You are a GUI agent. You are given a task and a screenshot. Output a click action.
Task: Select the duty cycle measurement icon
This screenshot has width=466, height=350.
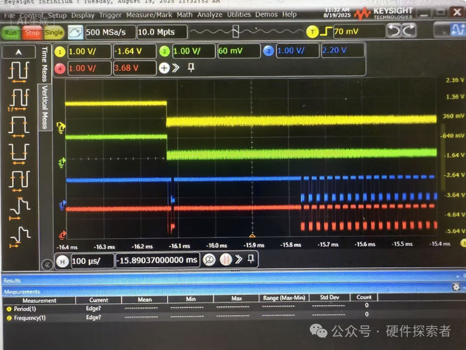click(x=18, y=181)
